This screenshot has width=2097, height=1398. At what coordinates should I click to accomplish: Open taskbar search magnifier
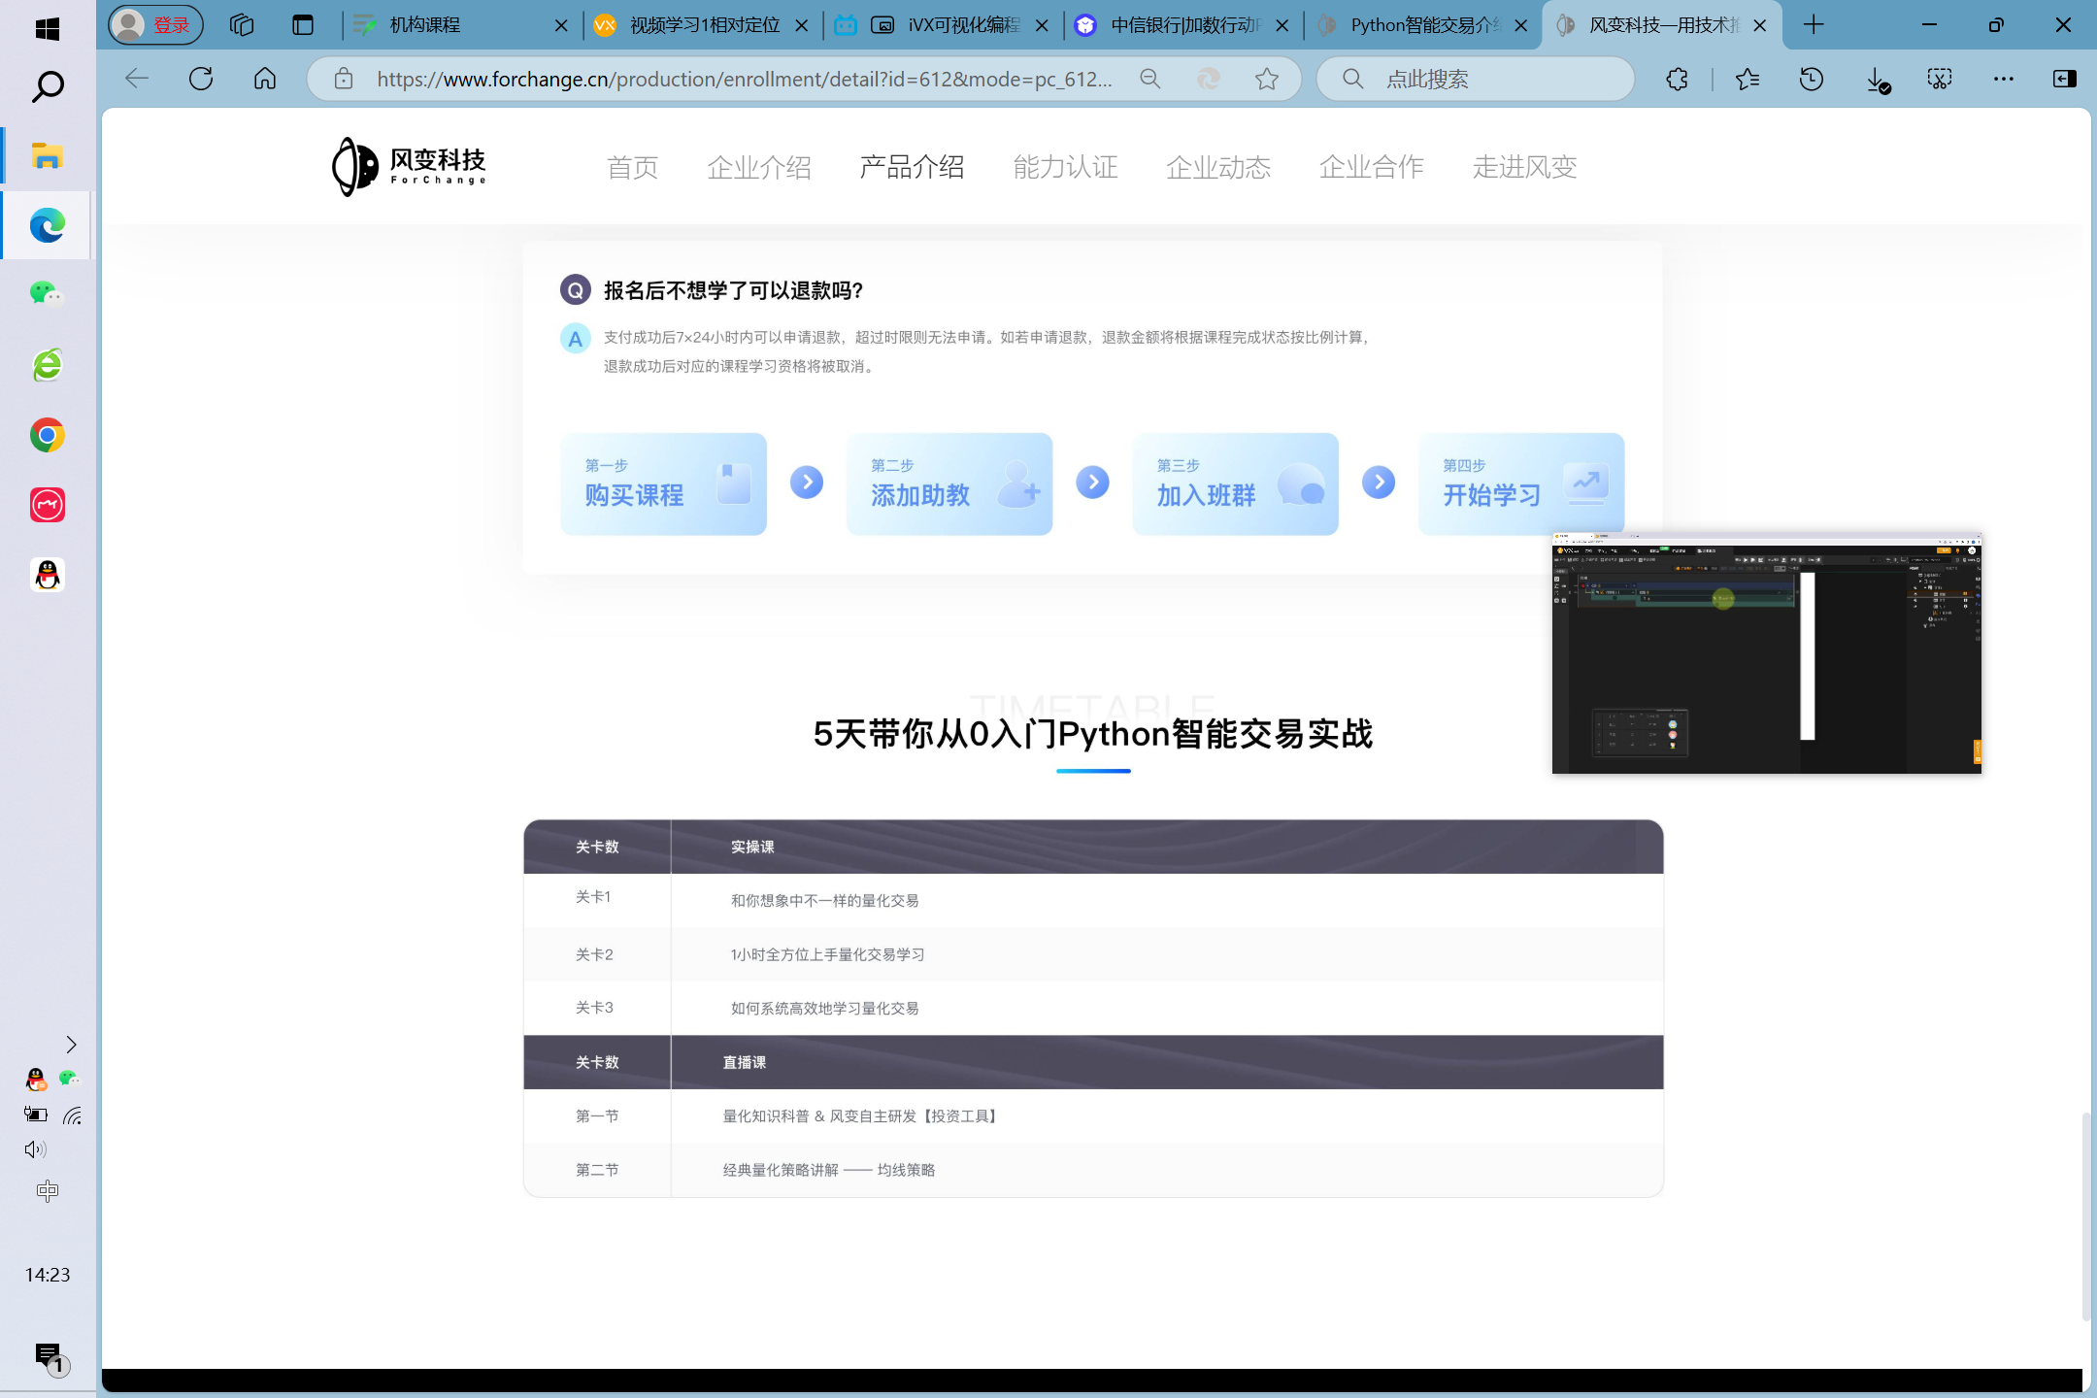tap(47, 86)
